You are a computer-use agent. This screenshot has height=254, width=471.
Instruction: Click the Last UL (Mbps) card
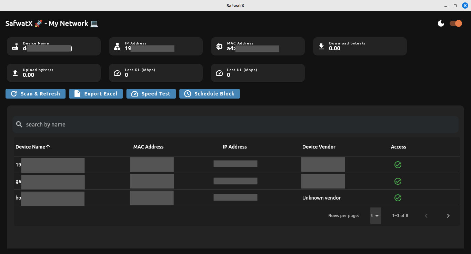(258, 73)
